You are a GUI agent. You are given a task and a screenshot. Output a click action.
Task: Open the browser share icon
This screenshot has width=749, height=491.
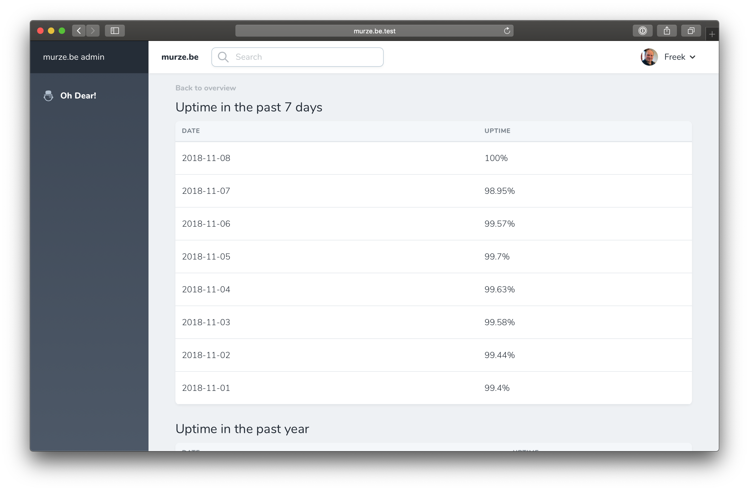[x=667, y=30]
